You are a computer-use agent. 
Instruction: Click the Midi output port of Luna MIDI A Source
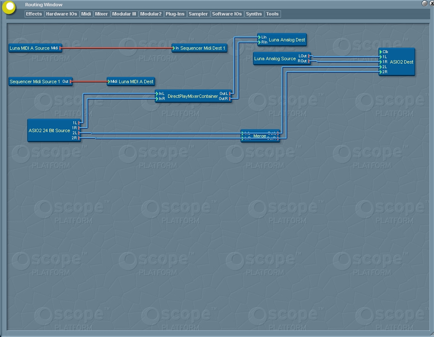point(60,48)
